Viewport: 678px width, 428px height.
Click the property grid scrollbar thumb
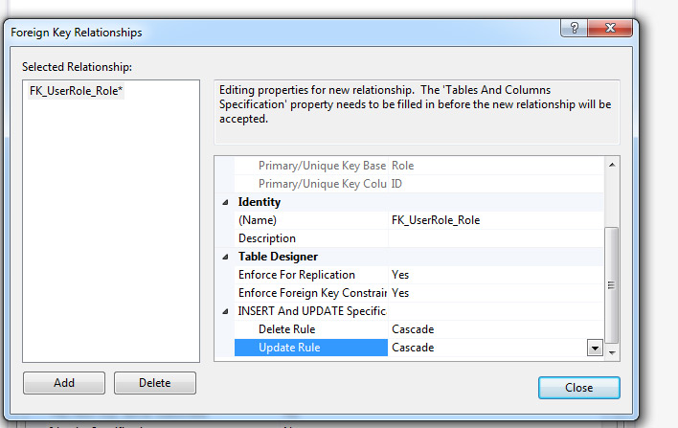(612, 282)
